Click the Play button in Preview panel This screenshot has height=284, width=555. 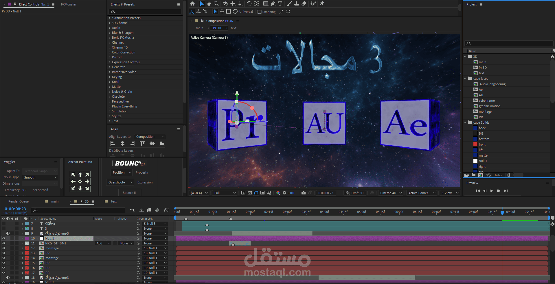coord(492,191)
